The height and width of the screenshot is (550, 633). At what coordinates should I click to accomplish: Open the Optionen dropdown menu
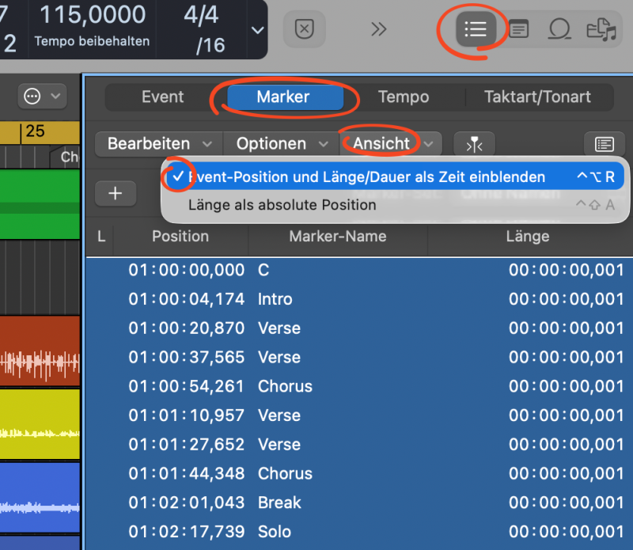point(282,144)
